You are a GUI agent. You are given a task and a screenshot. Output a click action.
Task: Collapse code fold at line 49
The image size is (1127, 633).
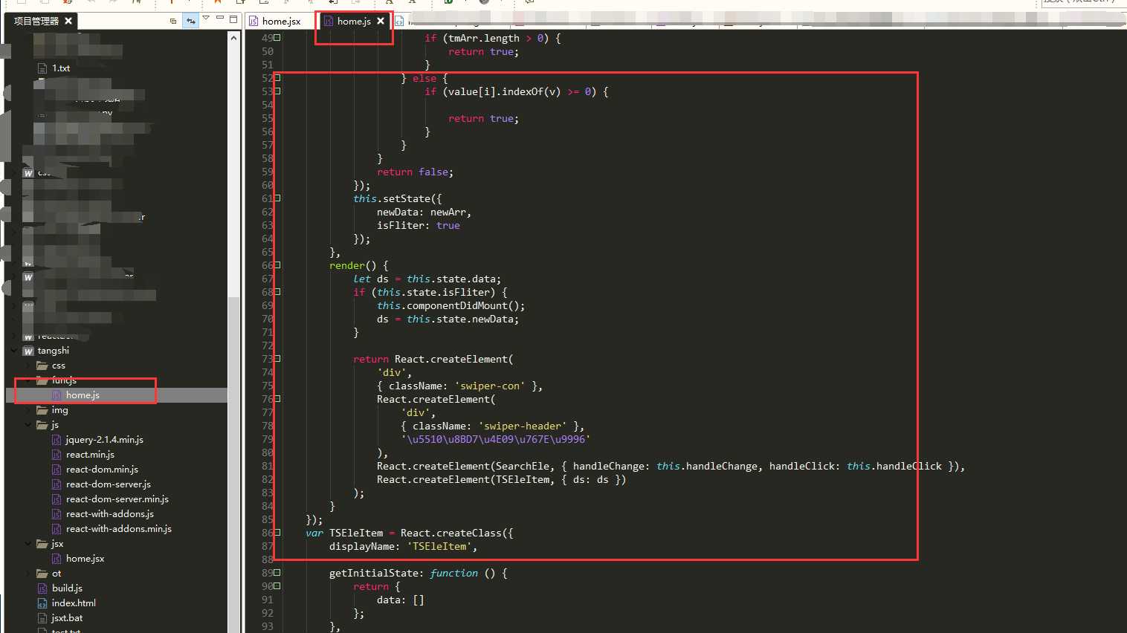pyautogui.click(x=277, y=37)
